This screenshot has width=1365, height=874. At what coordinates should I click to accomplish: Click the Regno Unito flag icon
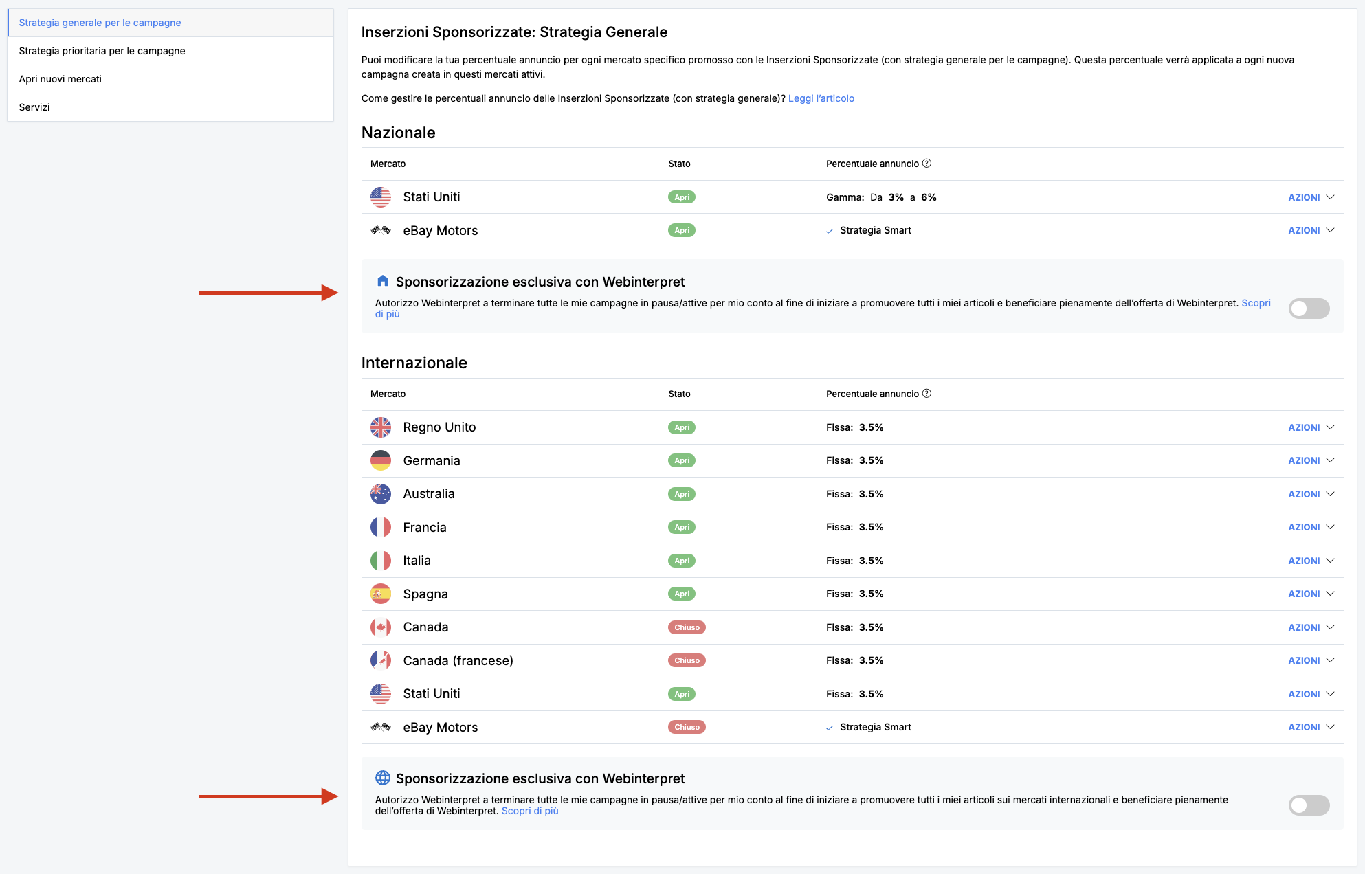[381, 427]
